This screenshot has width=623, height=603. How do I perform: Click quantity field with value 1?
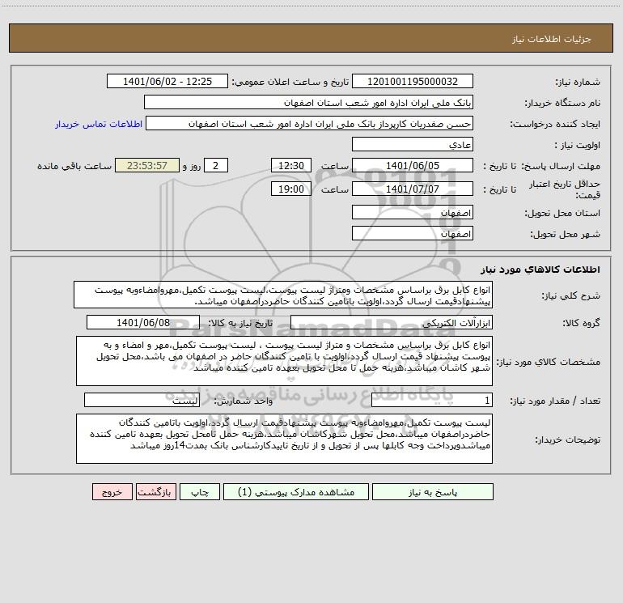(x=432, y=401)
